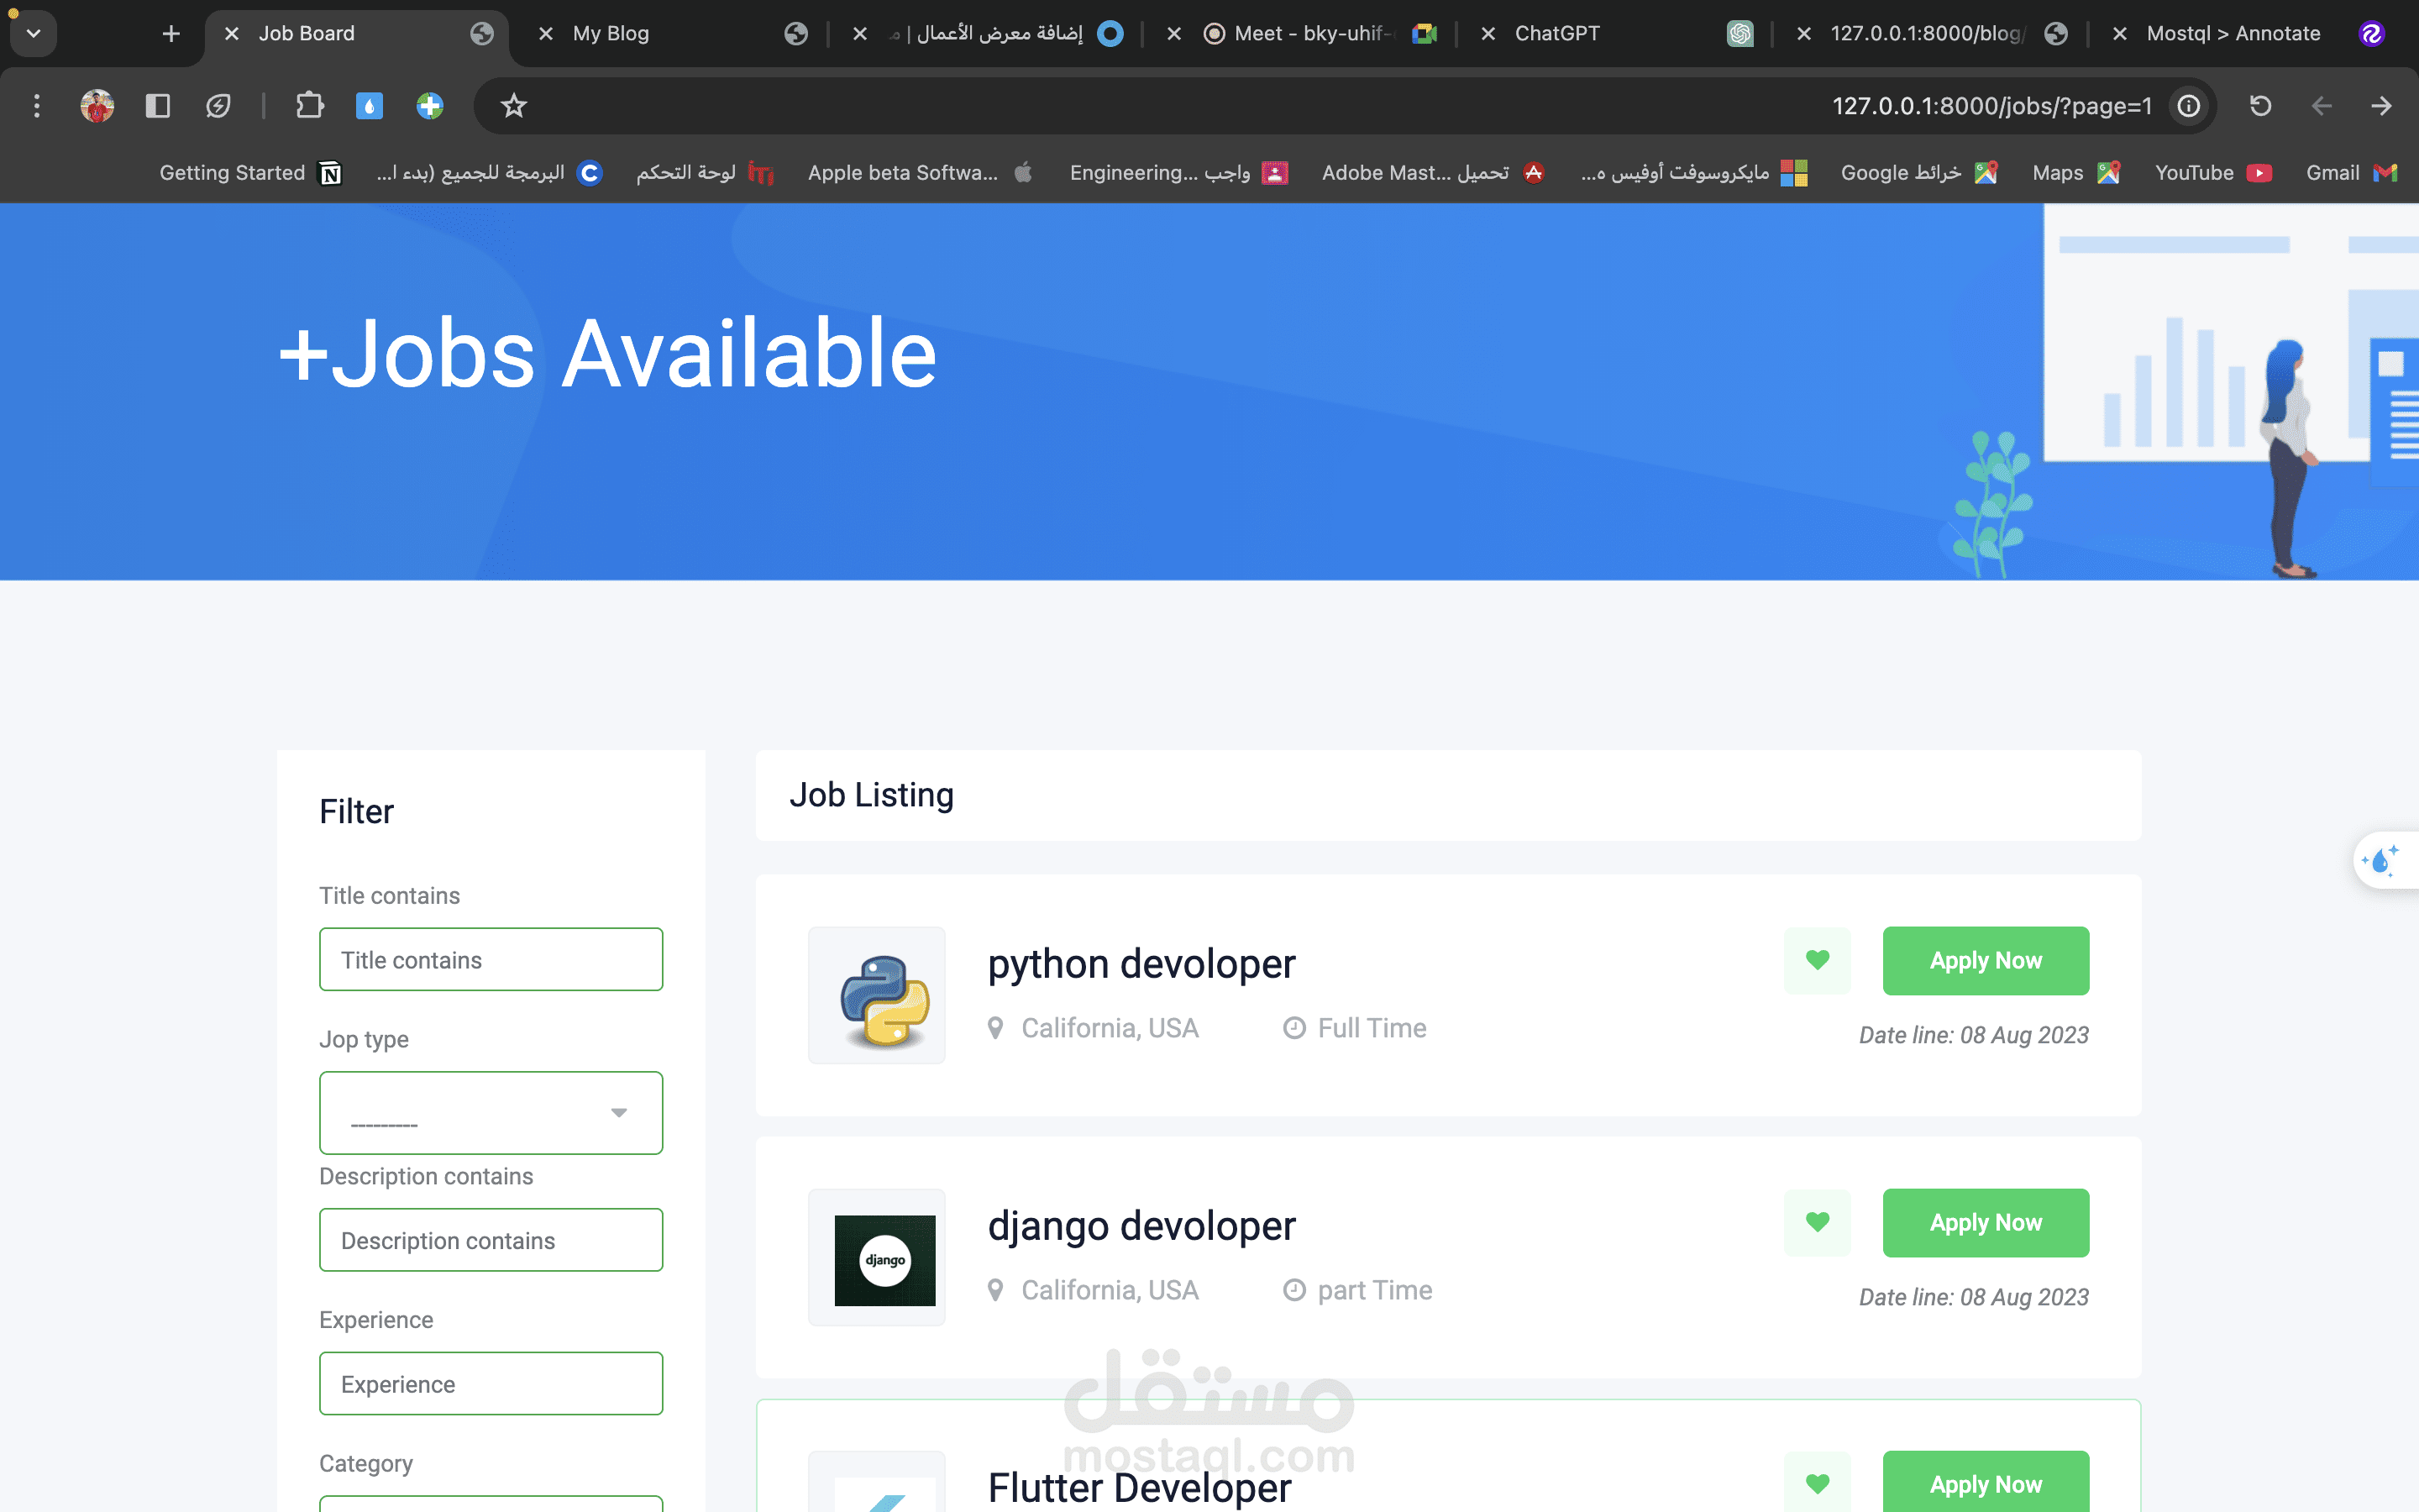Open the browser three-dot menu
This screenshot has width=2419, height=1512.
[37, 106]
